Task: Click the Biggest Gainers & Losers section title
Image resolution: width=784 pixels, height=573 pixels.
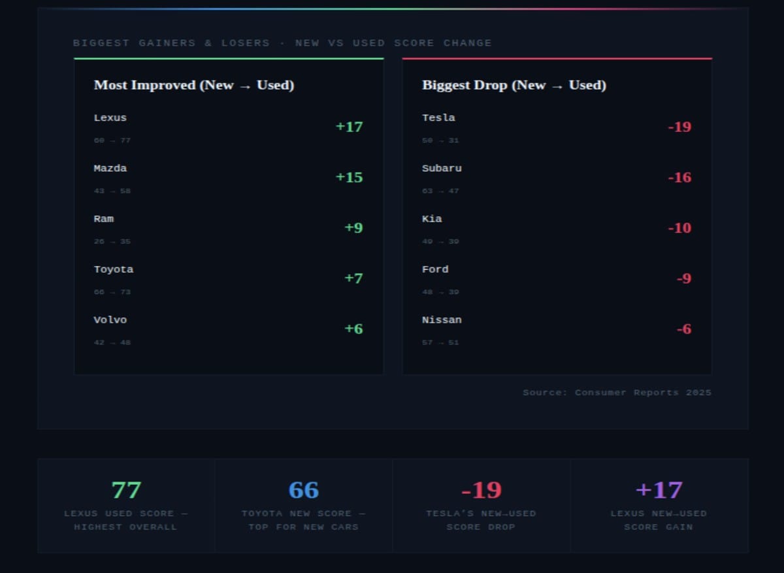Action: 282,43
